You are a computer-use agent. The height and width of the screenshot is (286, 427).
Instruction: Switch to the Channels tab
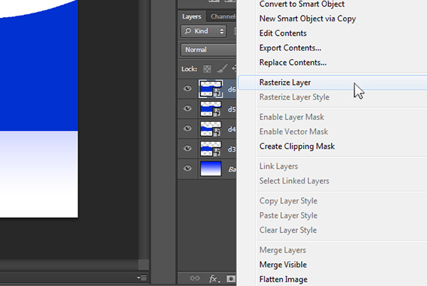tap(223, 16)
